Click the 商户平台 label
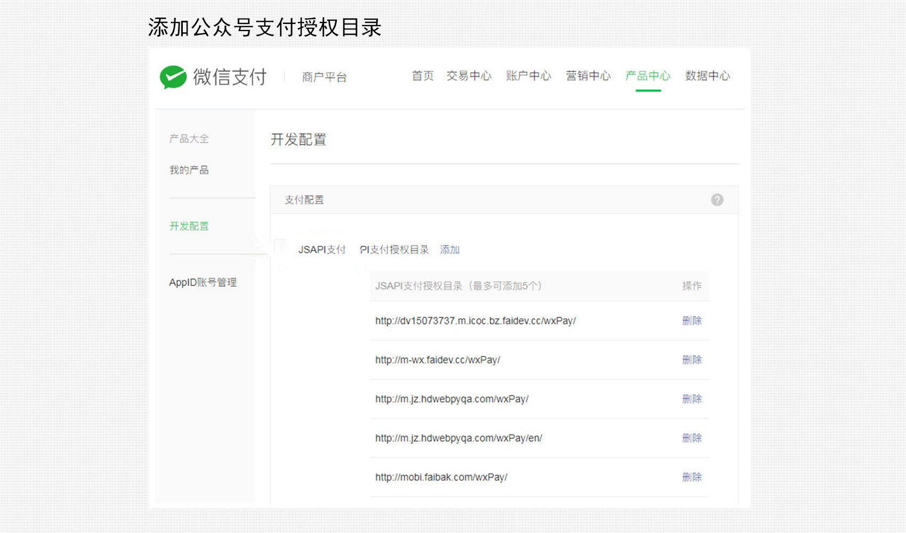The image size is (906, 533). pyautogui.click(x=325, y=77)
